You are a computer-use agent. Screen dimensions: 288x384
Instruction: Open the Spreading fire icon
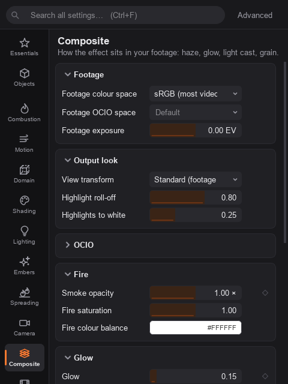(25, 292)
